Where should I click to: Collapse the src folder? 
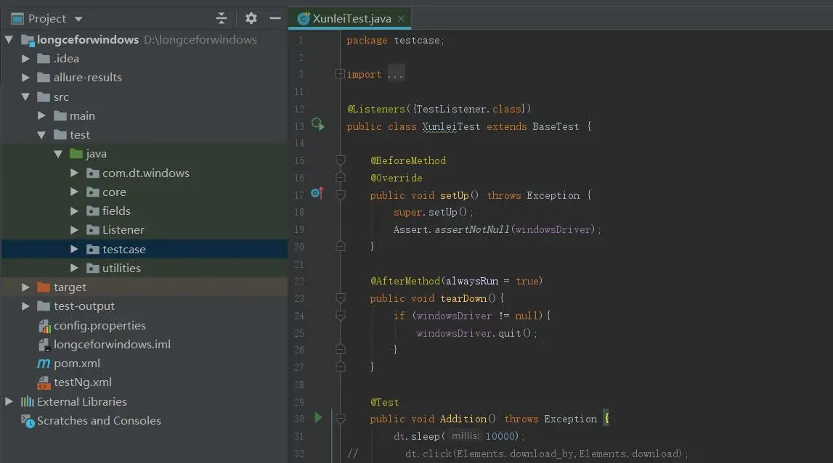click(25, 97)
